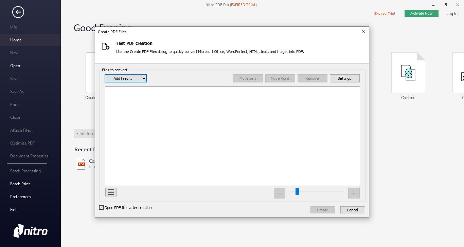
Task: Click the Settings button
Action: click(344, 78)
